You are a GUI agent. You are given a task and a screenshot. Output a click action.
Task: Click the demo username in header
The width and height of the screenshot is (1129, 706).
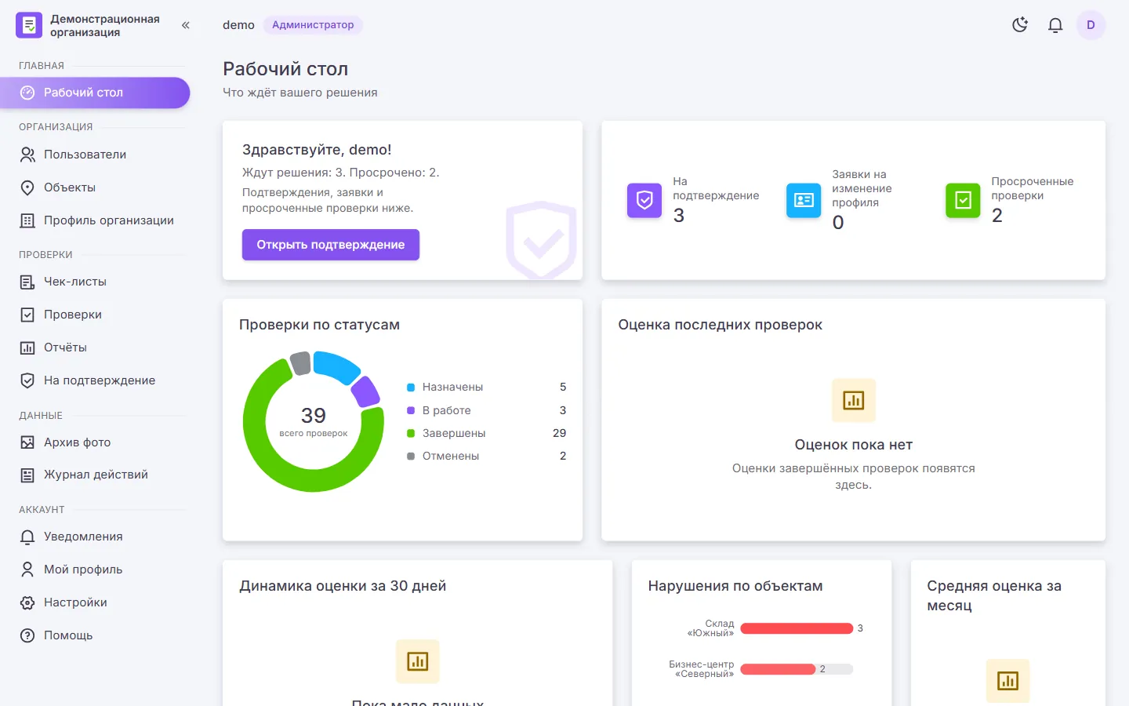click(x=238, y=25)
